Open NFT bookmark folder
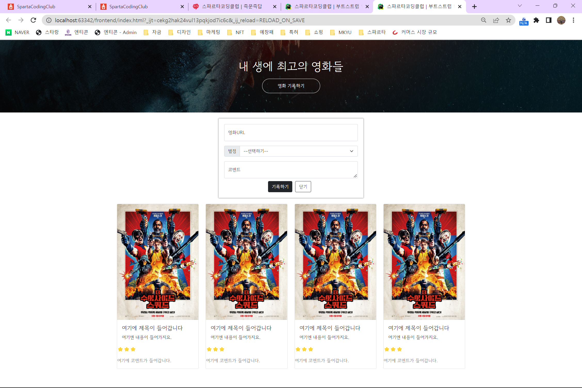Screen dimensions: 582x388 [x=236, y=32]
